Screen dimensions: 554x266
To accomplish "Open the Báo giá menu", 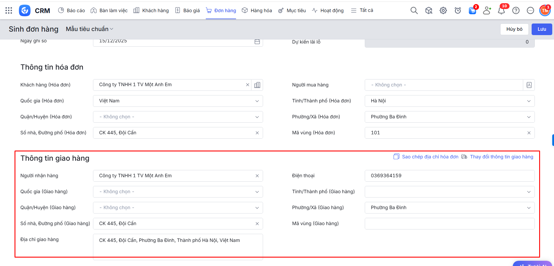I will (187, 10).
